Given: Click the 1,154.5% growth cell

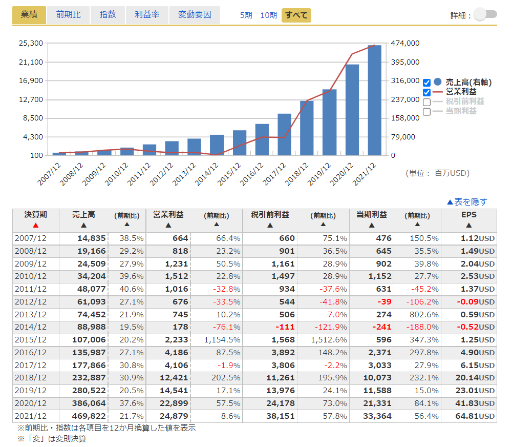Looking at the screenshot, I should click(223, 340).
